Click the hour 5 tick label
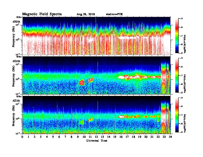The height and width of the screenshot is (157, 203). click(53, 137)
